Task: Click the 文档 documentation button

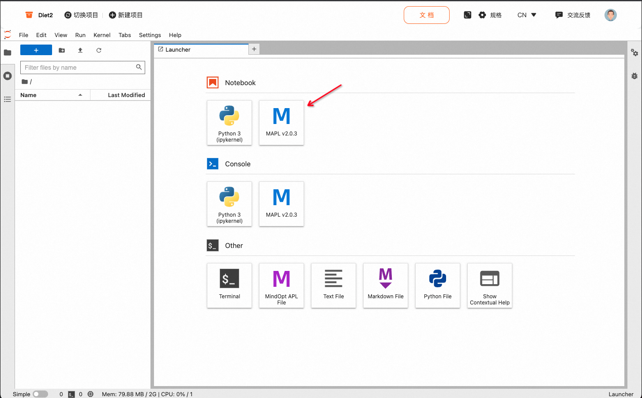Action: 426,15
